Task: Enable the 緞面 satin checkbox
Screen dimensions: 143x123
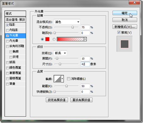Action: coord(7,62)
